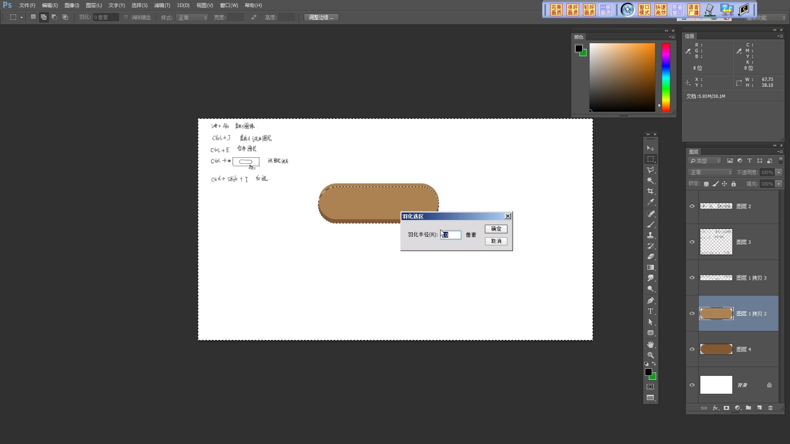Create a new layer group folder
The image size is (790, 444).
click(749, 408)
